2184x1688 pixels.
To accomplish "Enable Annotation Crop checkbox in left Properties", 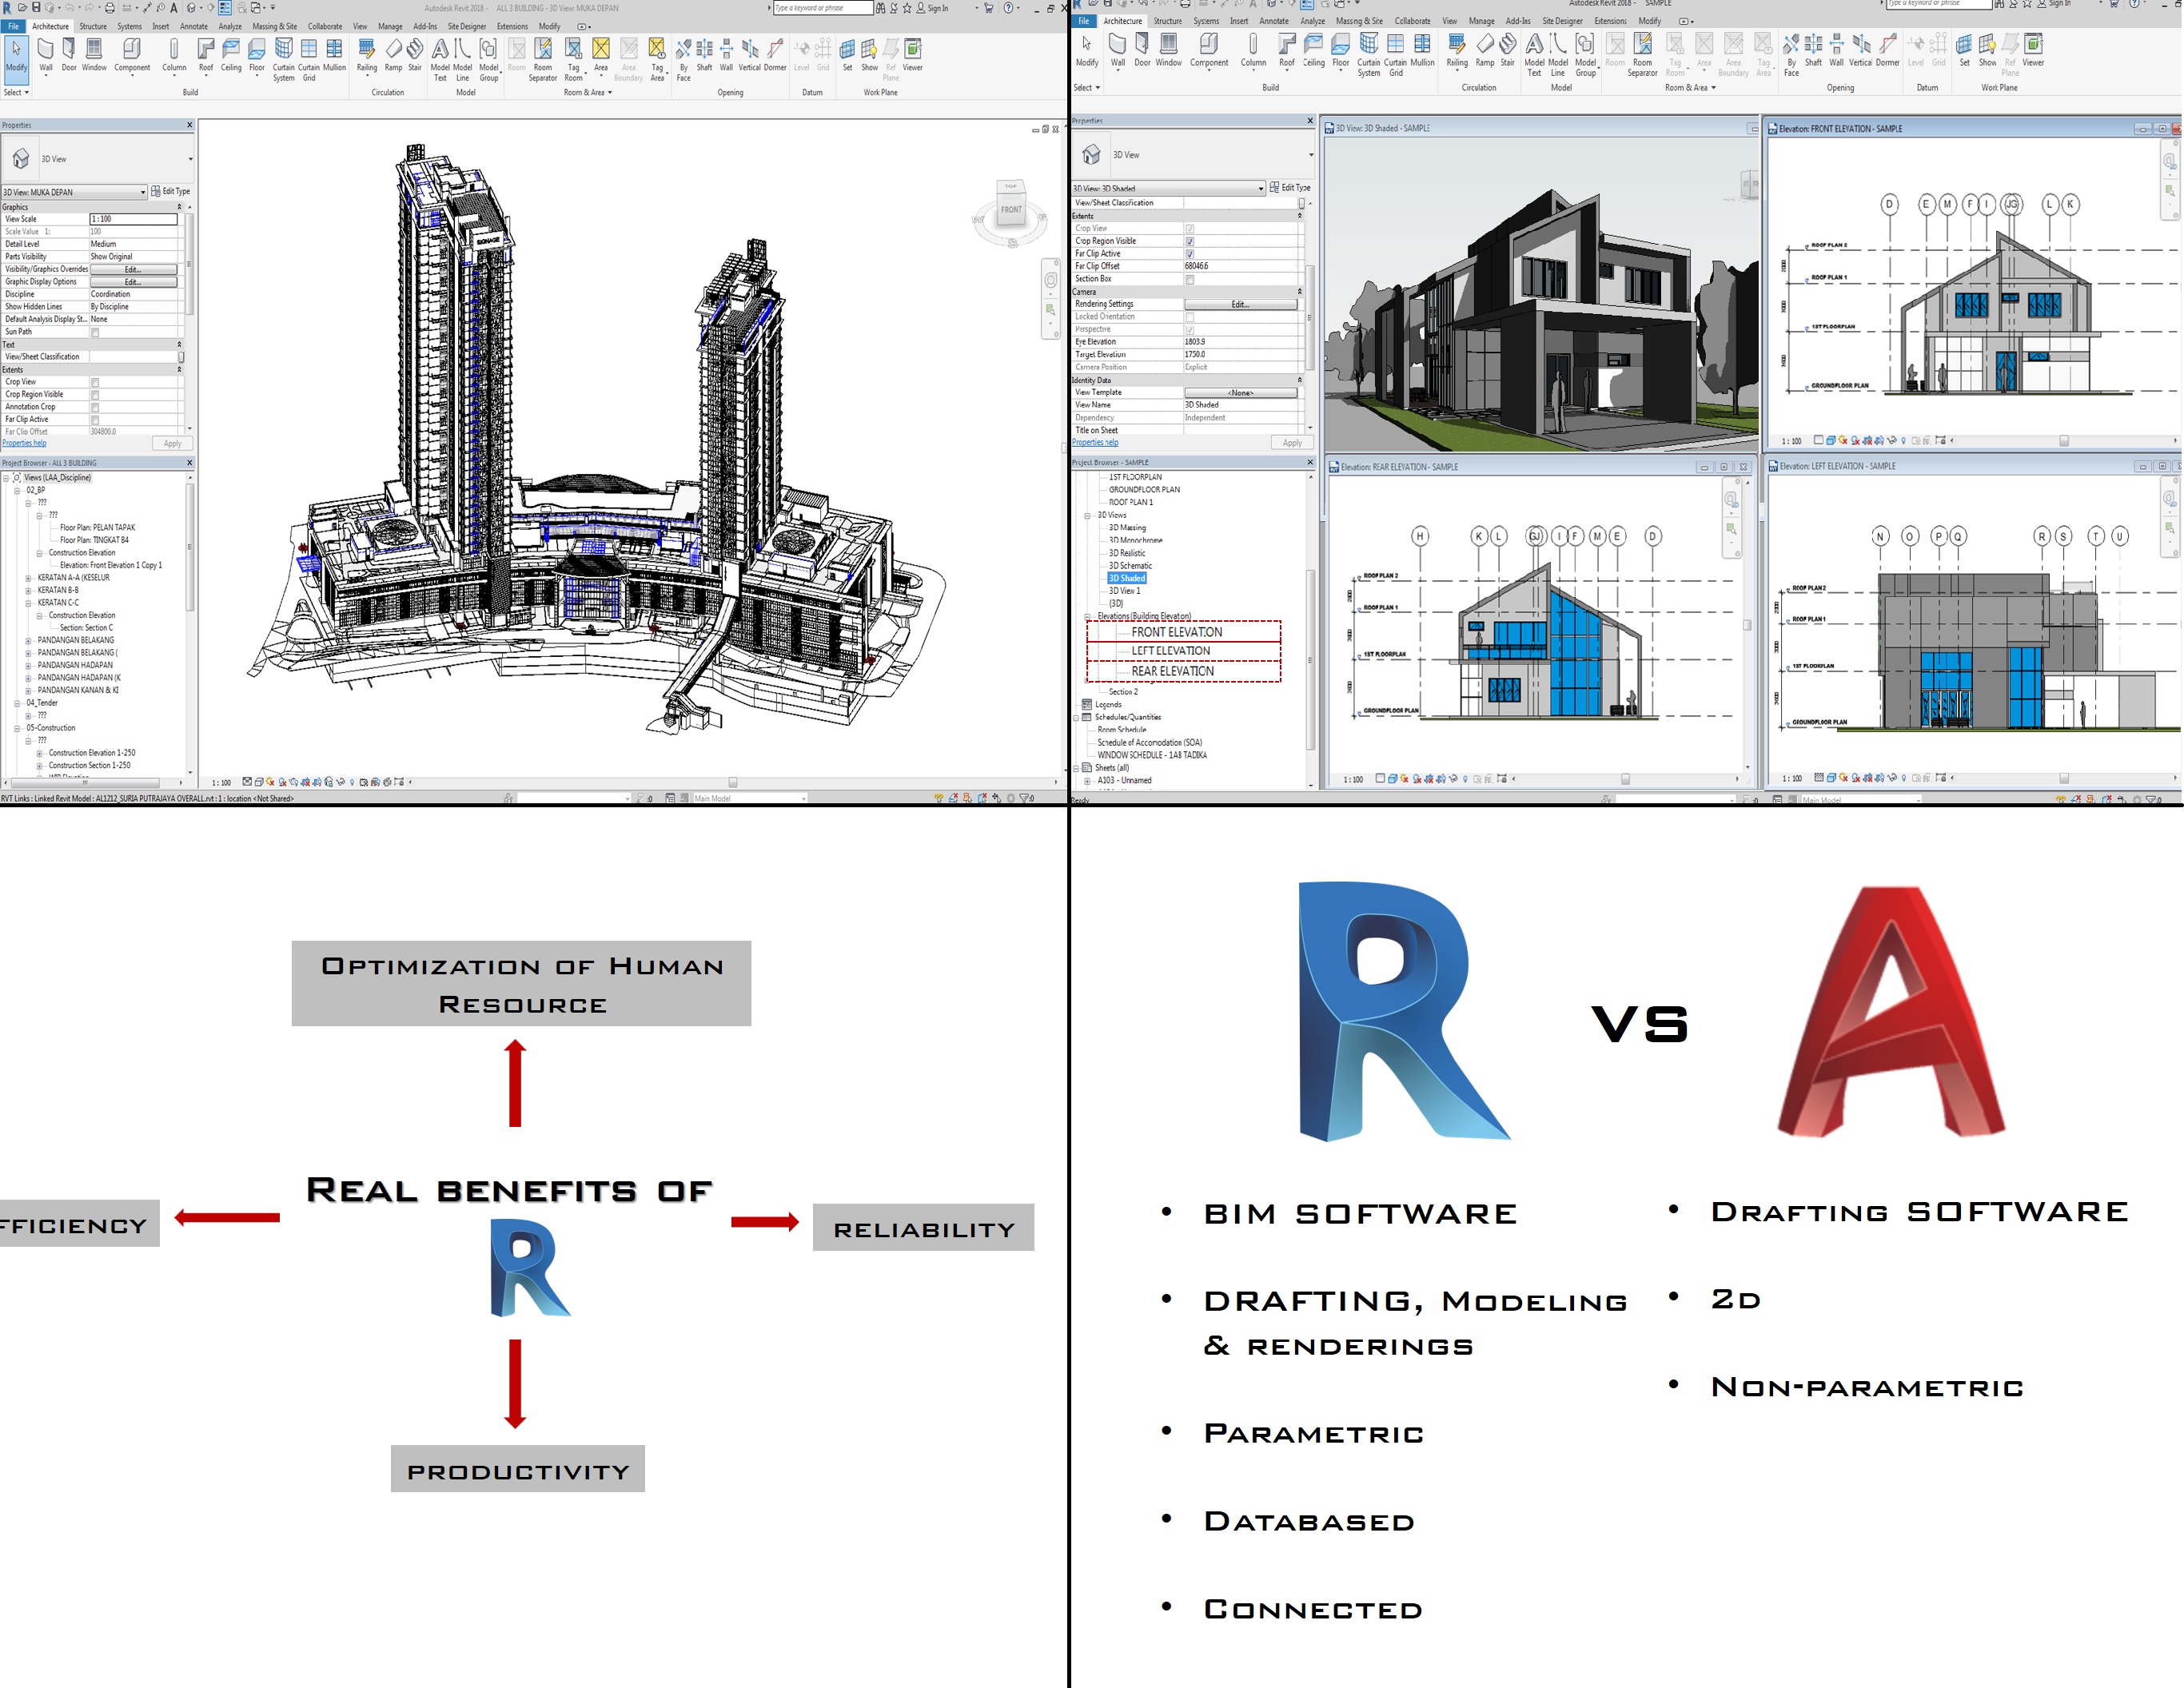I will [95, 407].
